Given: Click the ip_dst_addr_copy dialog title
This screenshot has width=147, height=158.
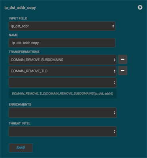Looking at the screenshot, I should (20, 8).
